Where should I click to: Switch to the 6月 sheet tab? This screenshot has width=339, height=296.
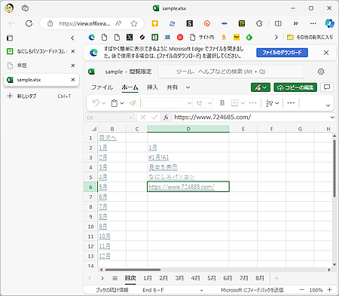228,278
